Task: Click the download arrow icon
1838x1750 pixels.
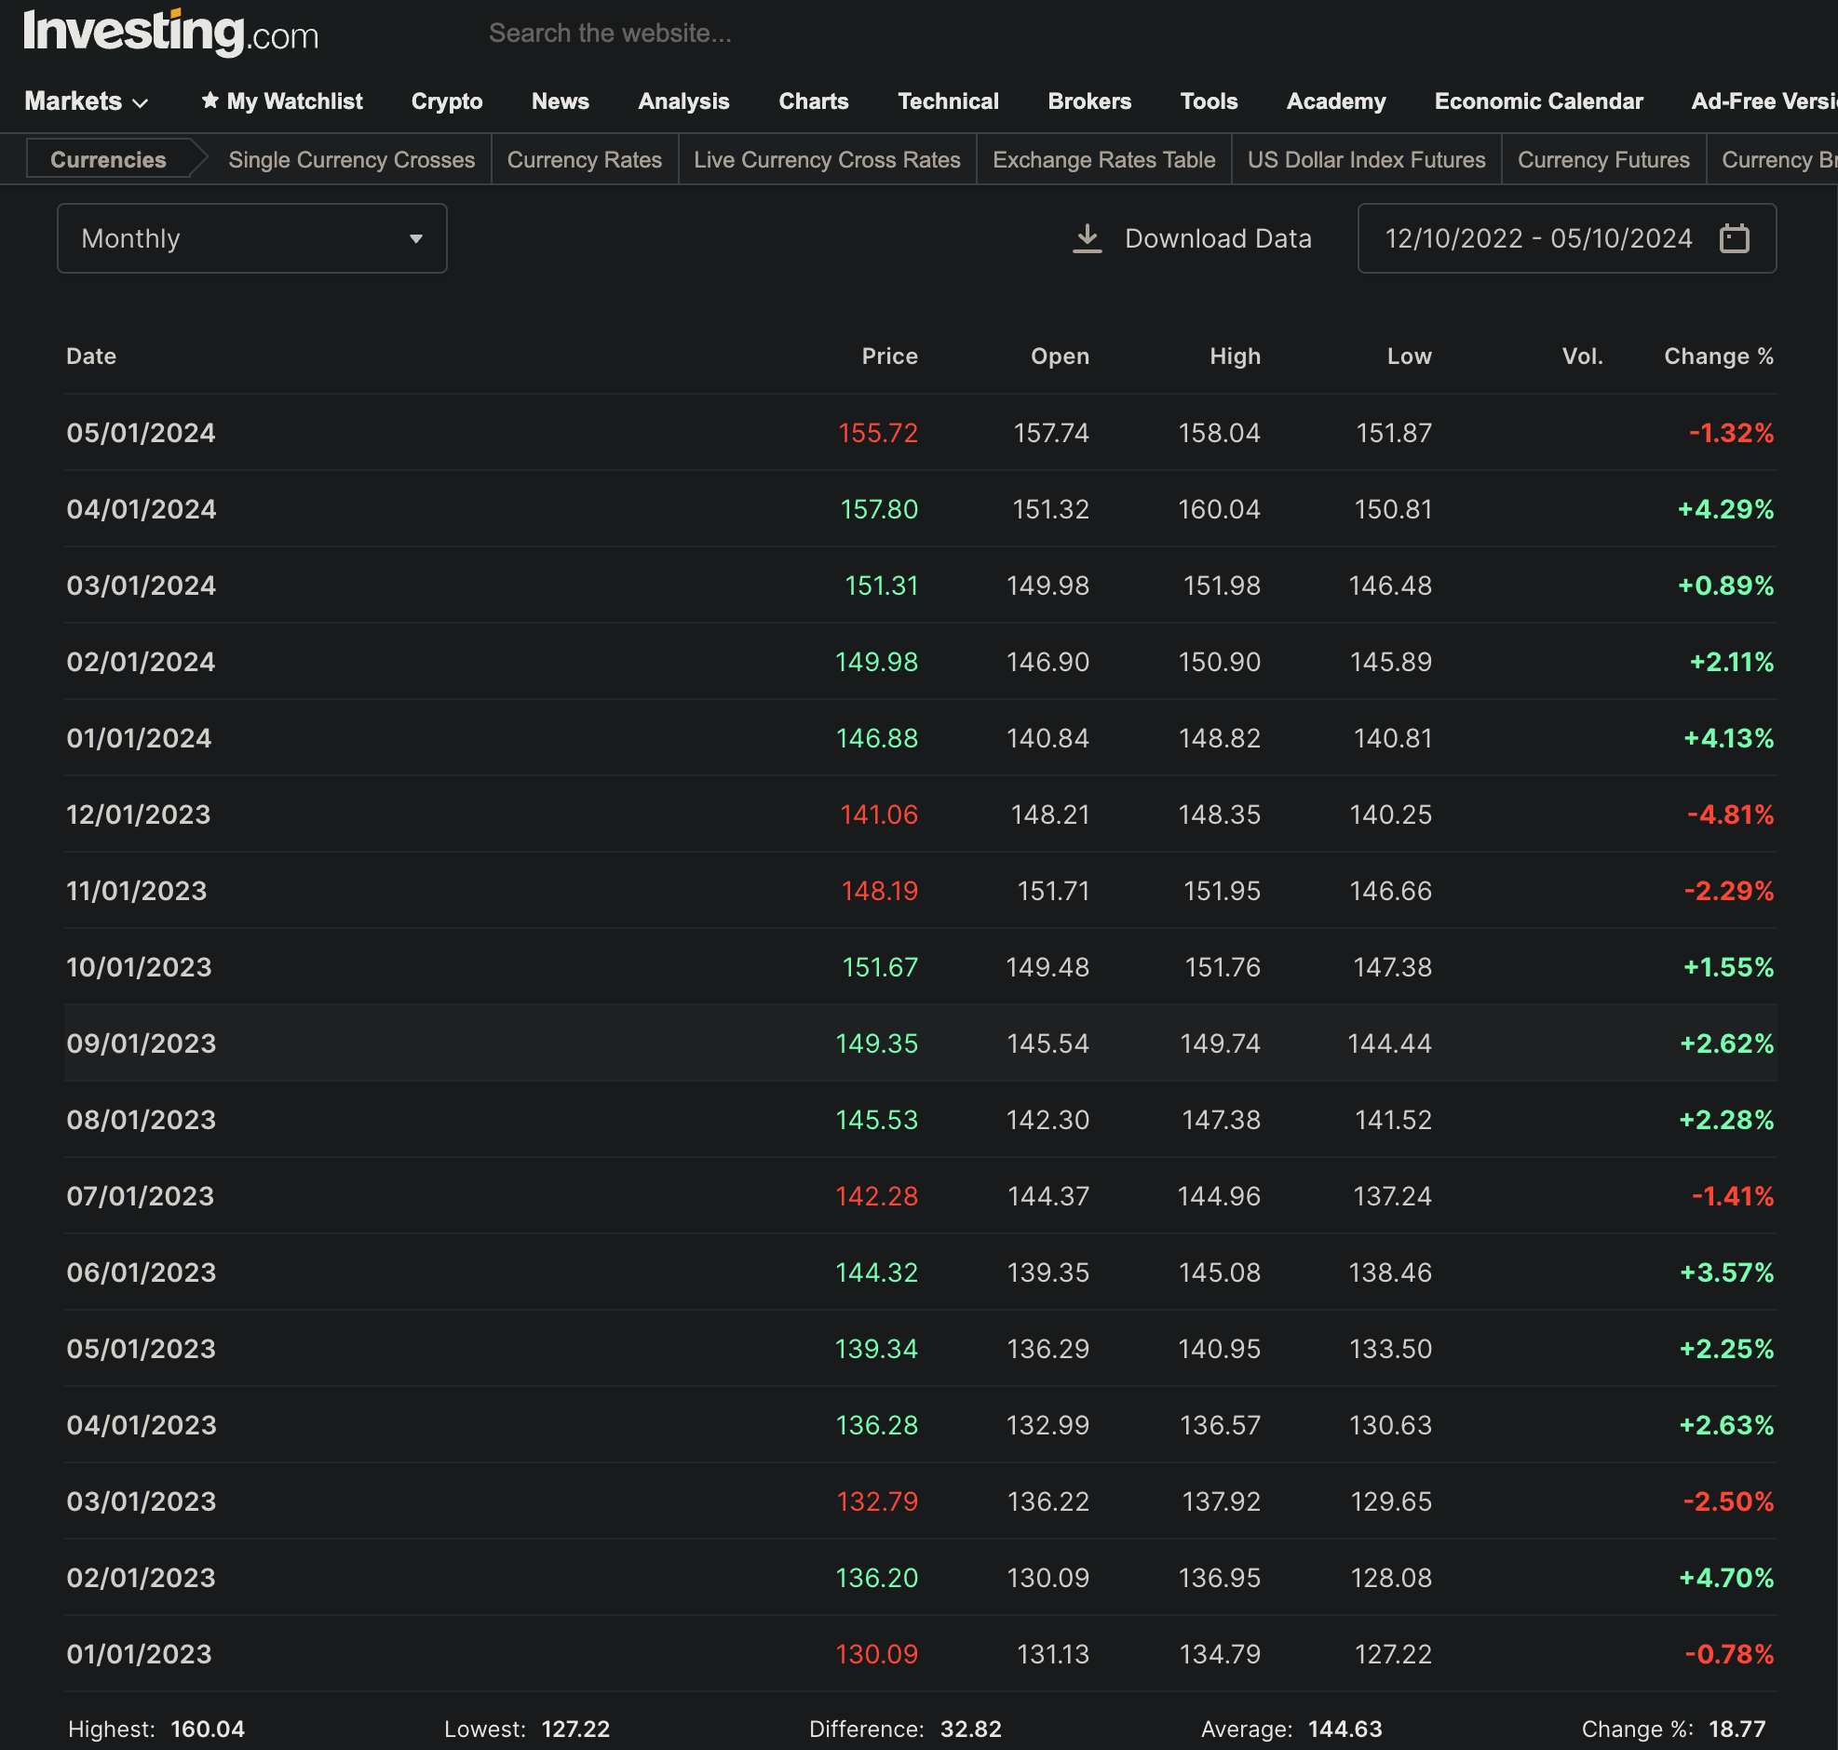Action: pos(1087,239)
